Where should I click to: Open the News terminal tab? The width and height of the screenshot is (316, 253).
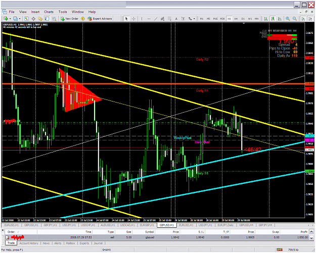(46, 243)
